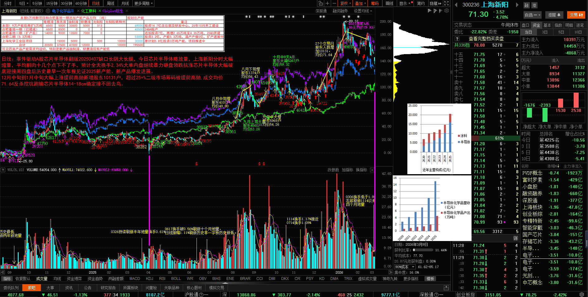Open chart settings gear next to 上海新阳 title

48,11
